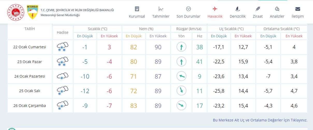Open the Analizler icon
Viewport: 313px width, 130px height.
pos(277,9)
